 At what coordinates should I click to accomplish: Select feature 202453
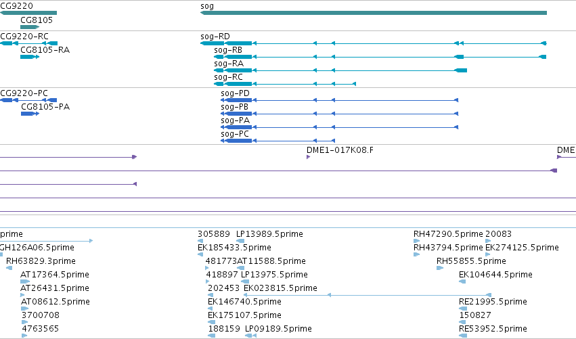point(224,288)
